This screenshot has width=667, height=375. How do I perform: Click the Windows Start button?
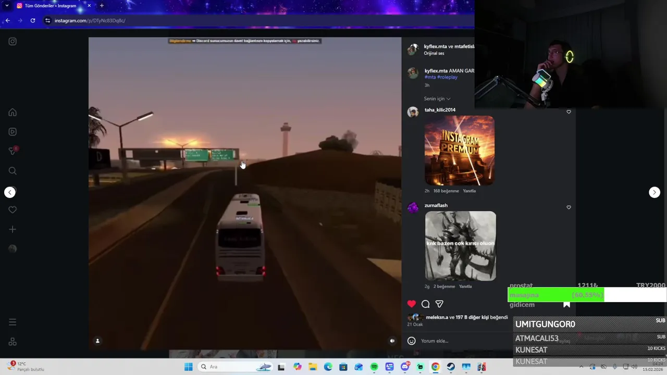point(189,367)
